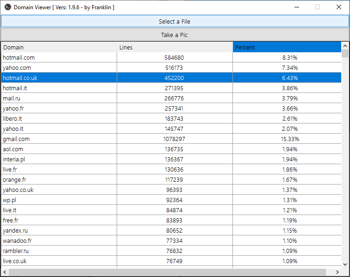Select the gmail.com domain row
350x277 pixels.
pyautogui.click(x=16, y=139)
